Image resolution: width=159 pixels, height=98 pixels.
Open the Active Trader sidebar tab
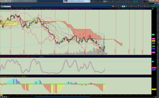158,28
